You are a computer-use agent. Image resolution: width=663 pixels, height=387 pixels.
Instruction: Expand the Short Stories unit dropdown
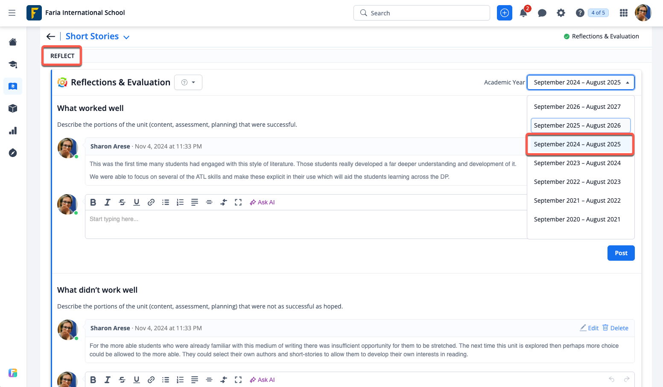(126, 37)
